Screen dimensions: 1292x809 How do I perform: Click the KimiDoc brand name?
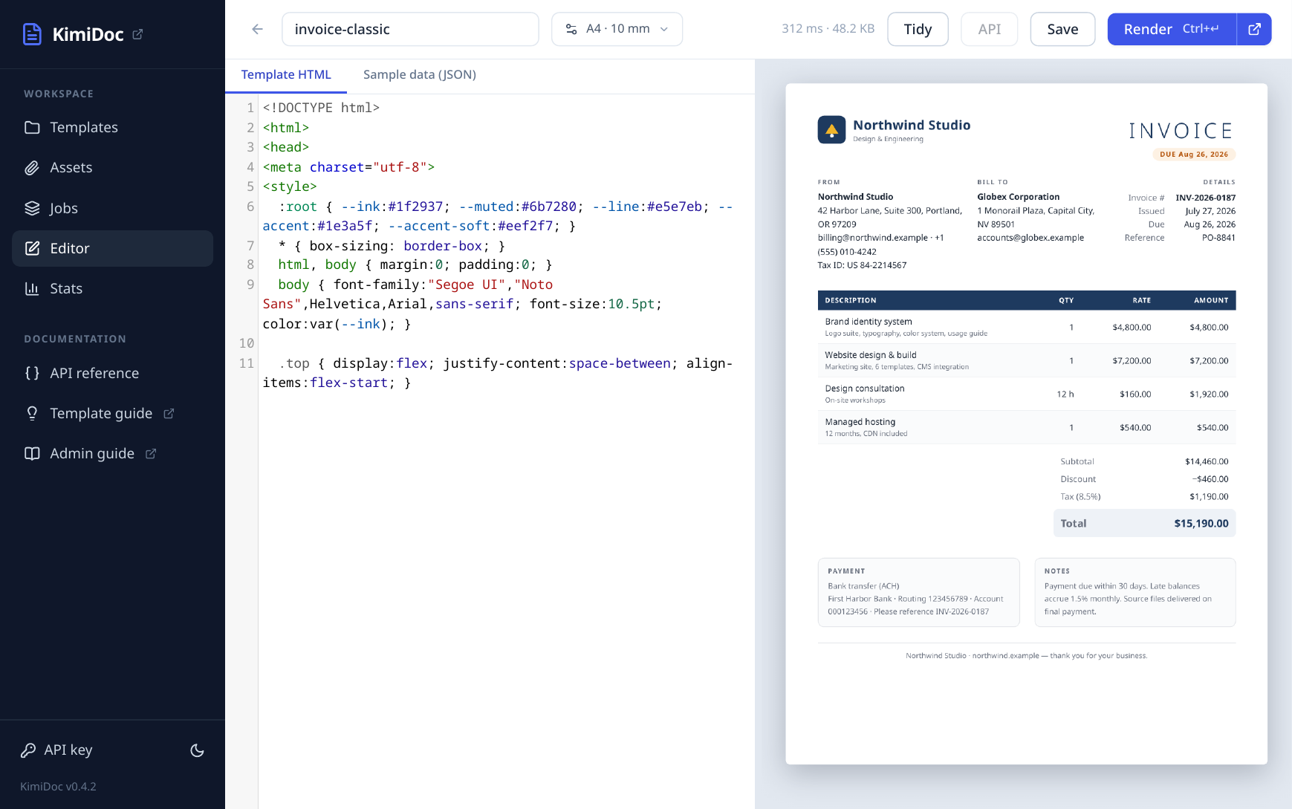pos(88,34)
